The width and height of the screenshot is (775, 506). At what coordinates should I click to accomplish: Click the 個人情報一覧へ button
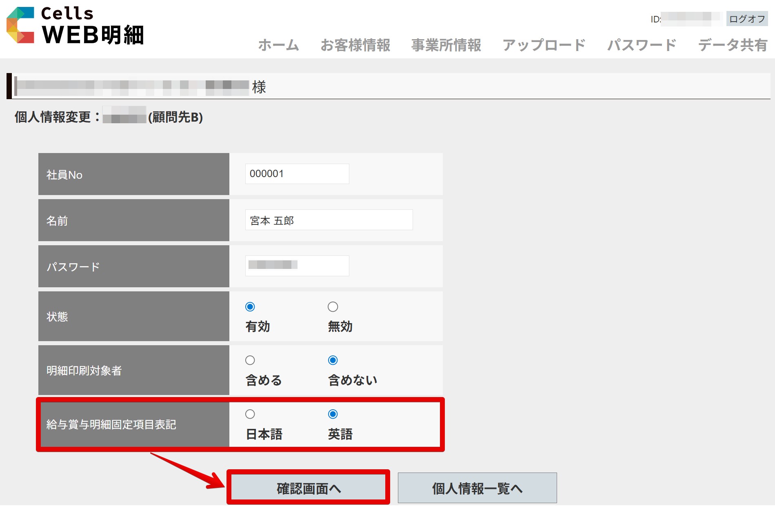point(477,488)
